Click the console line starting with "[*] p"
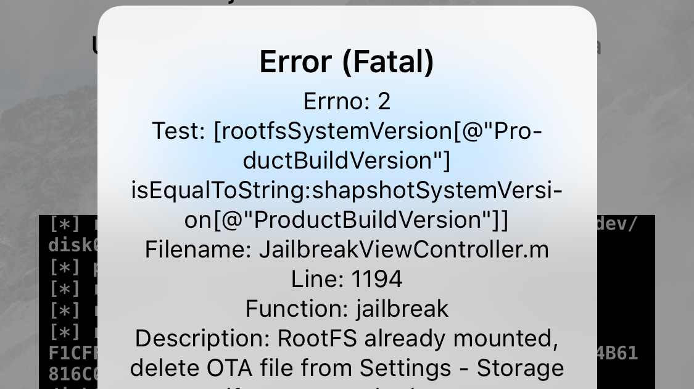 tap(73, 267)
